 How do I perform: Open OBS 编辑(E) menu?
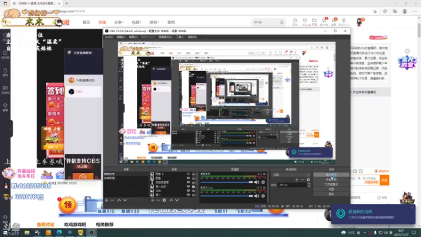pyautogui.click(x=121, y=37)
